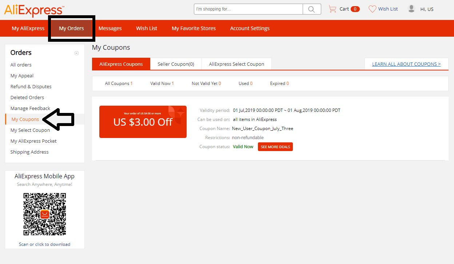Open Manage Feedback in the sidebar

pos(30,108)
